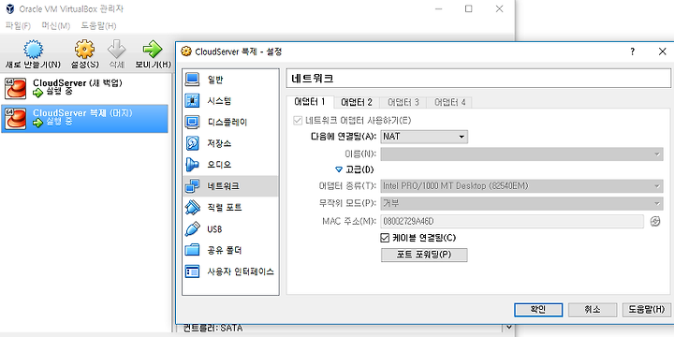
Task: Switch to the 어댑터 3 tab
Action: 403,102
